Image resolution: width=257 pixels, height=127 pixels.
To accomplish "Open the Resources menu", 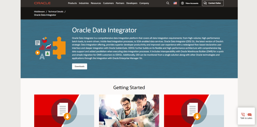I will click(96, 3).
